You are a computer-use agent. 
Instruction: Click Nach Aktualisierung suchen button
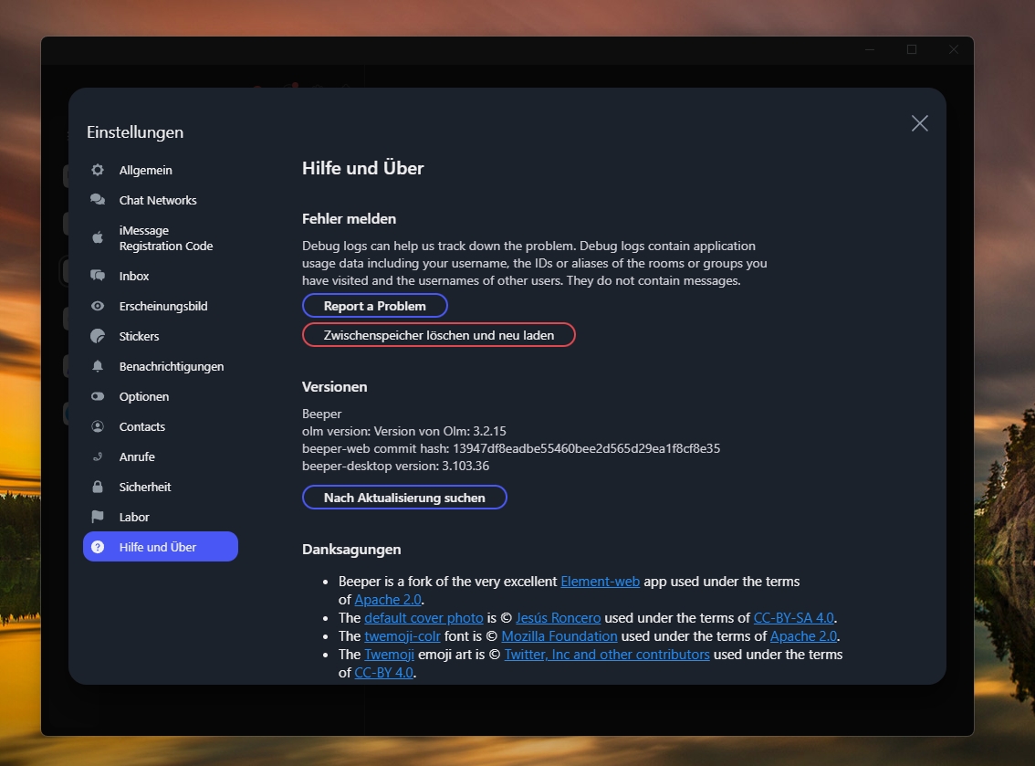click(x=404, y=498)
